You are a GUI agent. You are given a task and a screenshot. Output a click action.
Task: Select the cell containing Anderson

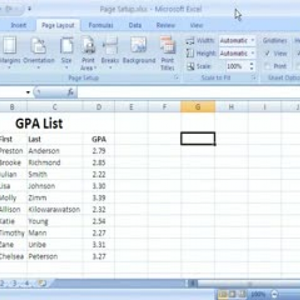point(55,151)
